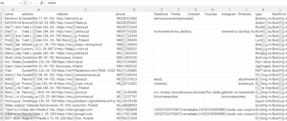Screen dimensions: 287x121
Task: Select column K header
Action: (263, 10)
